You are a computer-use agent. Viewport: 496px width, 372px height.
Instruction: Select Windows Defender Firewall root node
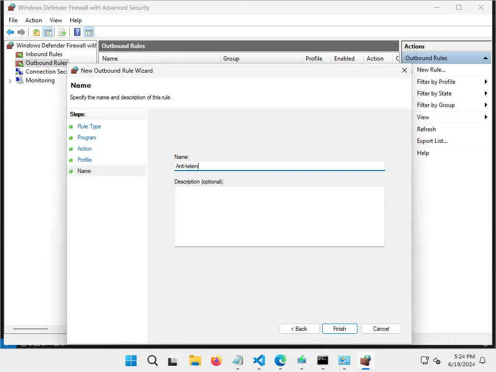[x=56, y=45]
